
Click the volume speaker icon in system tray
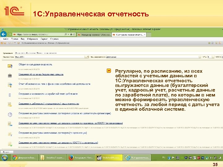click(211, 158)
